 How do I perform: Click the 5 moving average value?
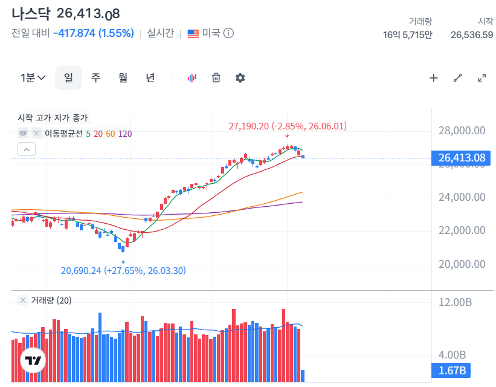coord(88,134)
